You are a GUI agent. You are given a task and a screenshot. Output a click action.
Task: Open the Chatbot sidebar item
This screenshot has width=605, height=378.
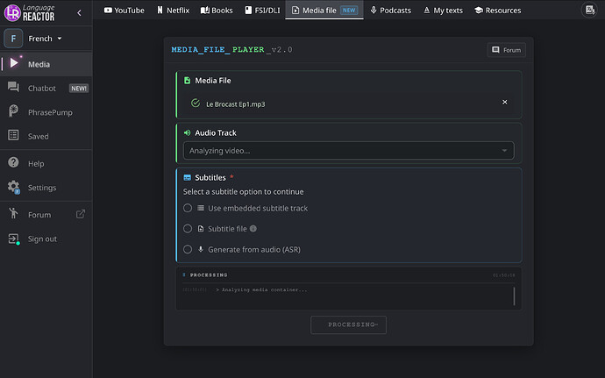point(42,88)
